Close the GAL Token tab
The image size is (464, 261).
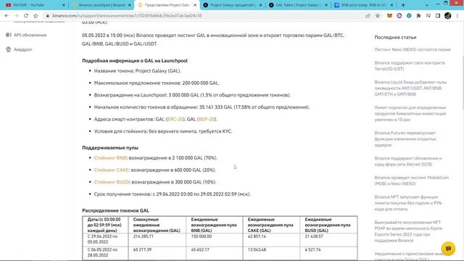coord(326,5)
